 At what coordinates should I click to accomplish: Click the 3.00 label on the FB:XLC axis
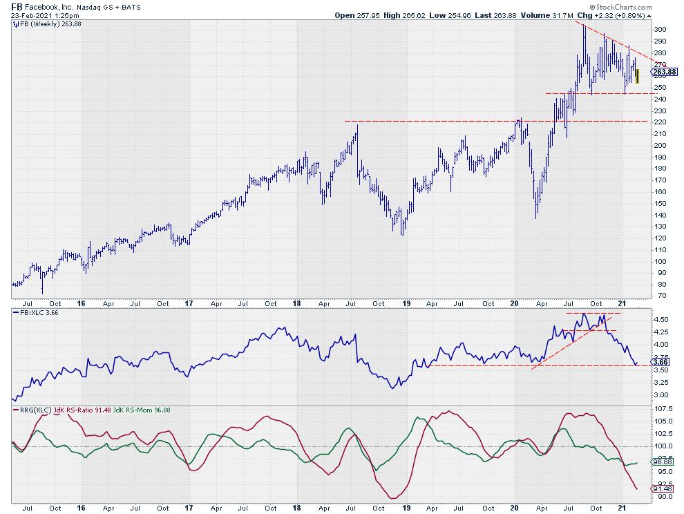(x=661, y=395)
